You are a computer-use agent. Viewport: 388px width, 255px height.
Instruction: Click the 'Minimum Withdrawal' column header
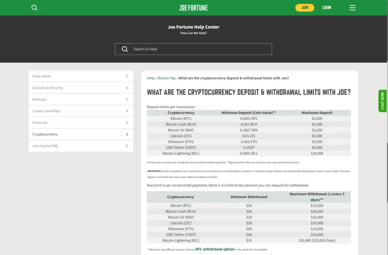[249, 197]
